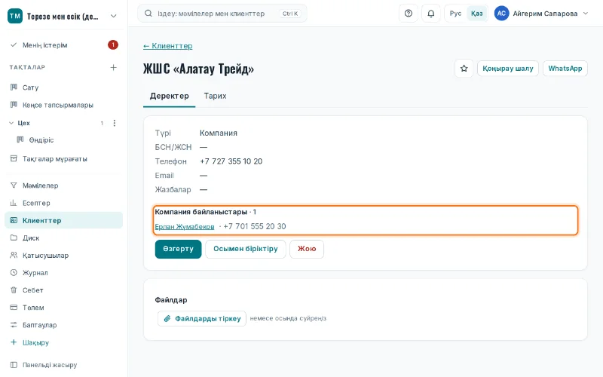Click the Ctrl K shortcut hint

290,14
